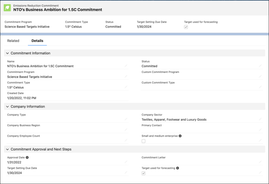This screenshot has height=184, width=269.
Task: Click the Commitment Letter field label
Action: point(154,157)
